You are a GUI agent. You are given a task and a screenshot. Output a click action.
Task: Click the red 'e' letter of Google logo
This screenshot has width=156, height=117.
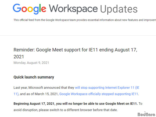[43, 9]
